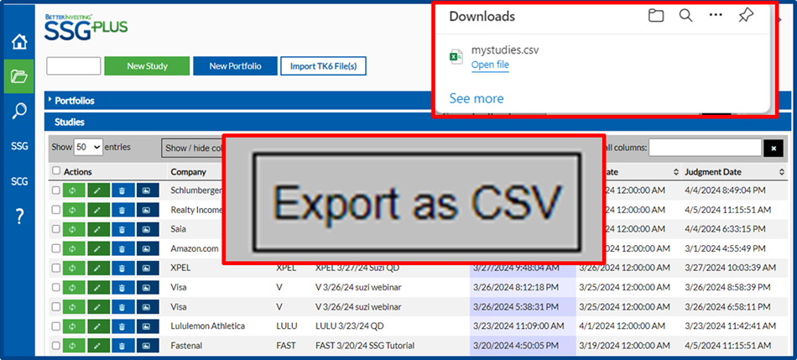Image resolution: width=797 pixels, height=360 pixels.
Task: Open the magnifier search icon in sidebar
Action: point(19,111)
